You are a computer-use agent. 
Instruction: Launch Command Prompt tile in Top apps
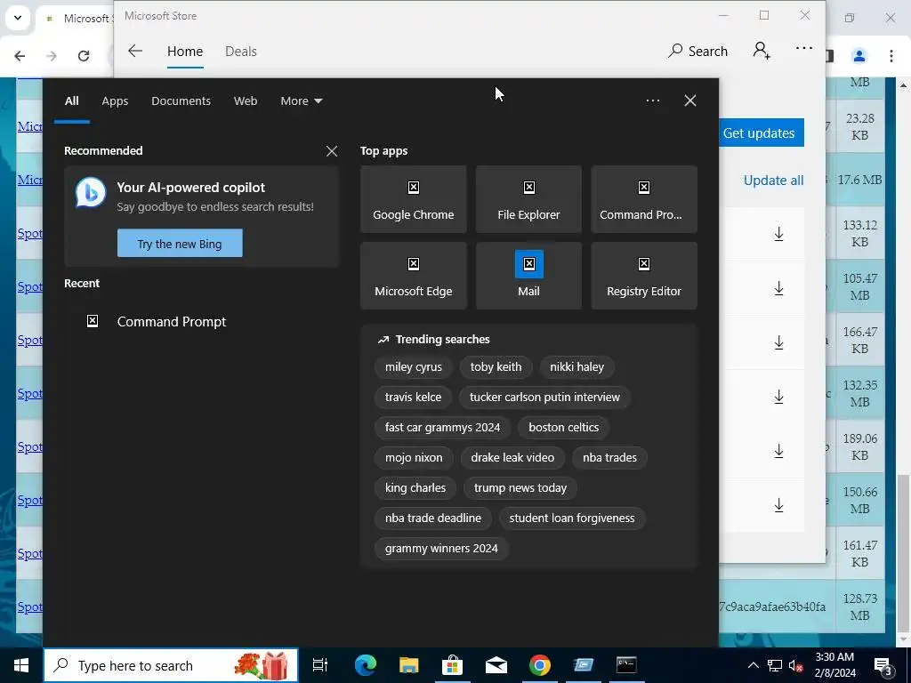click(644, 199)
